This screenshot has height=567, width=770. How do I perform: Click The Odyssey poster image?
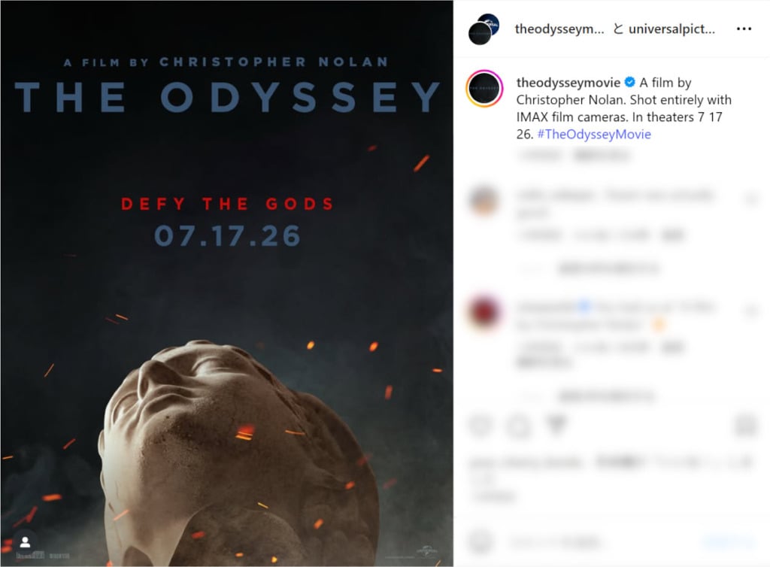(227, 283)
